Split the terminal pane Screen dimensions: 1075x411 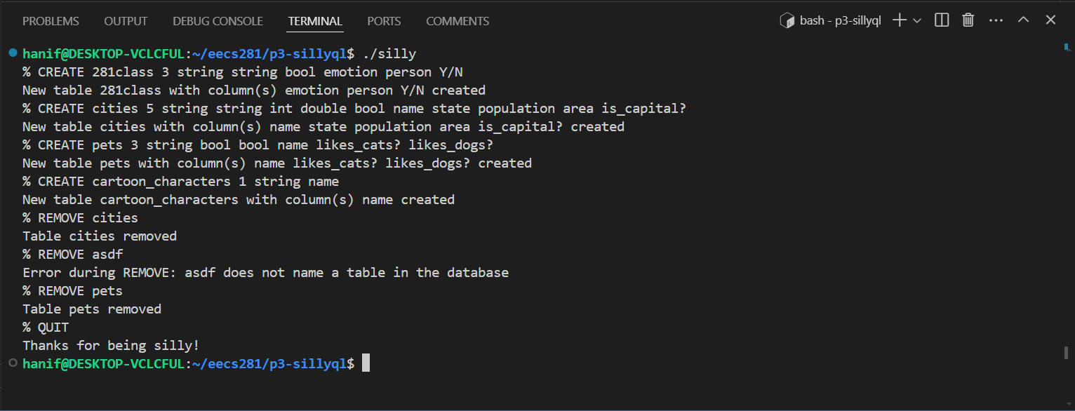(942, 20)
